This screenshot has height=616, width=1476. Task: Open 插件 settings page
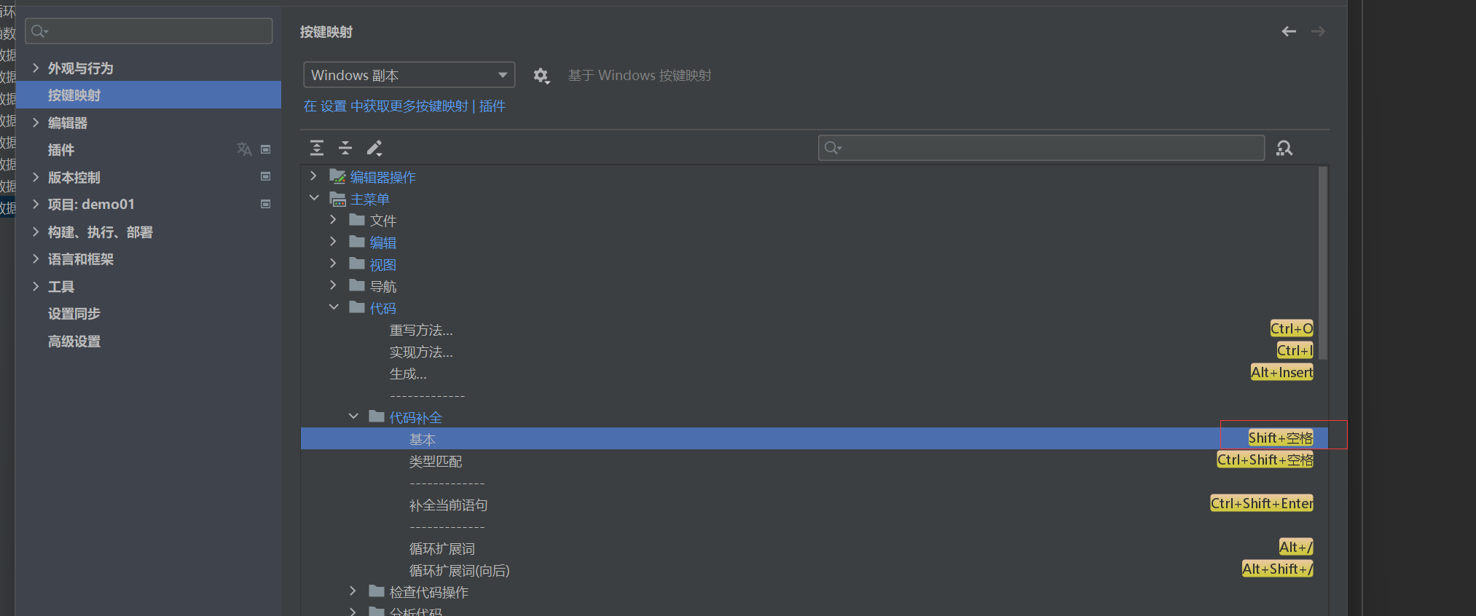coord(61,150)
